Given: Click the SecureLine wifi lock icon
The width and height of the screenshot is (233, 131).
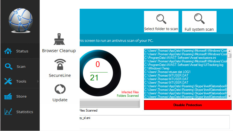Looking at the screenshot, I should (x=60, y=64).
